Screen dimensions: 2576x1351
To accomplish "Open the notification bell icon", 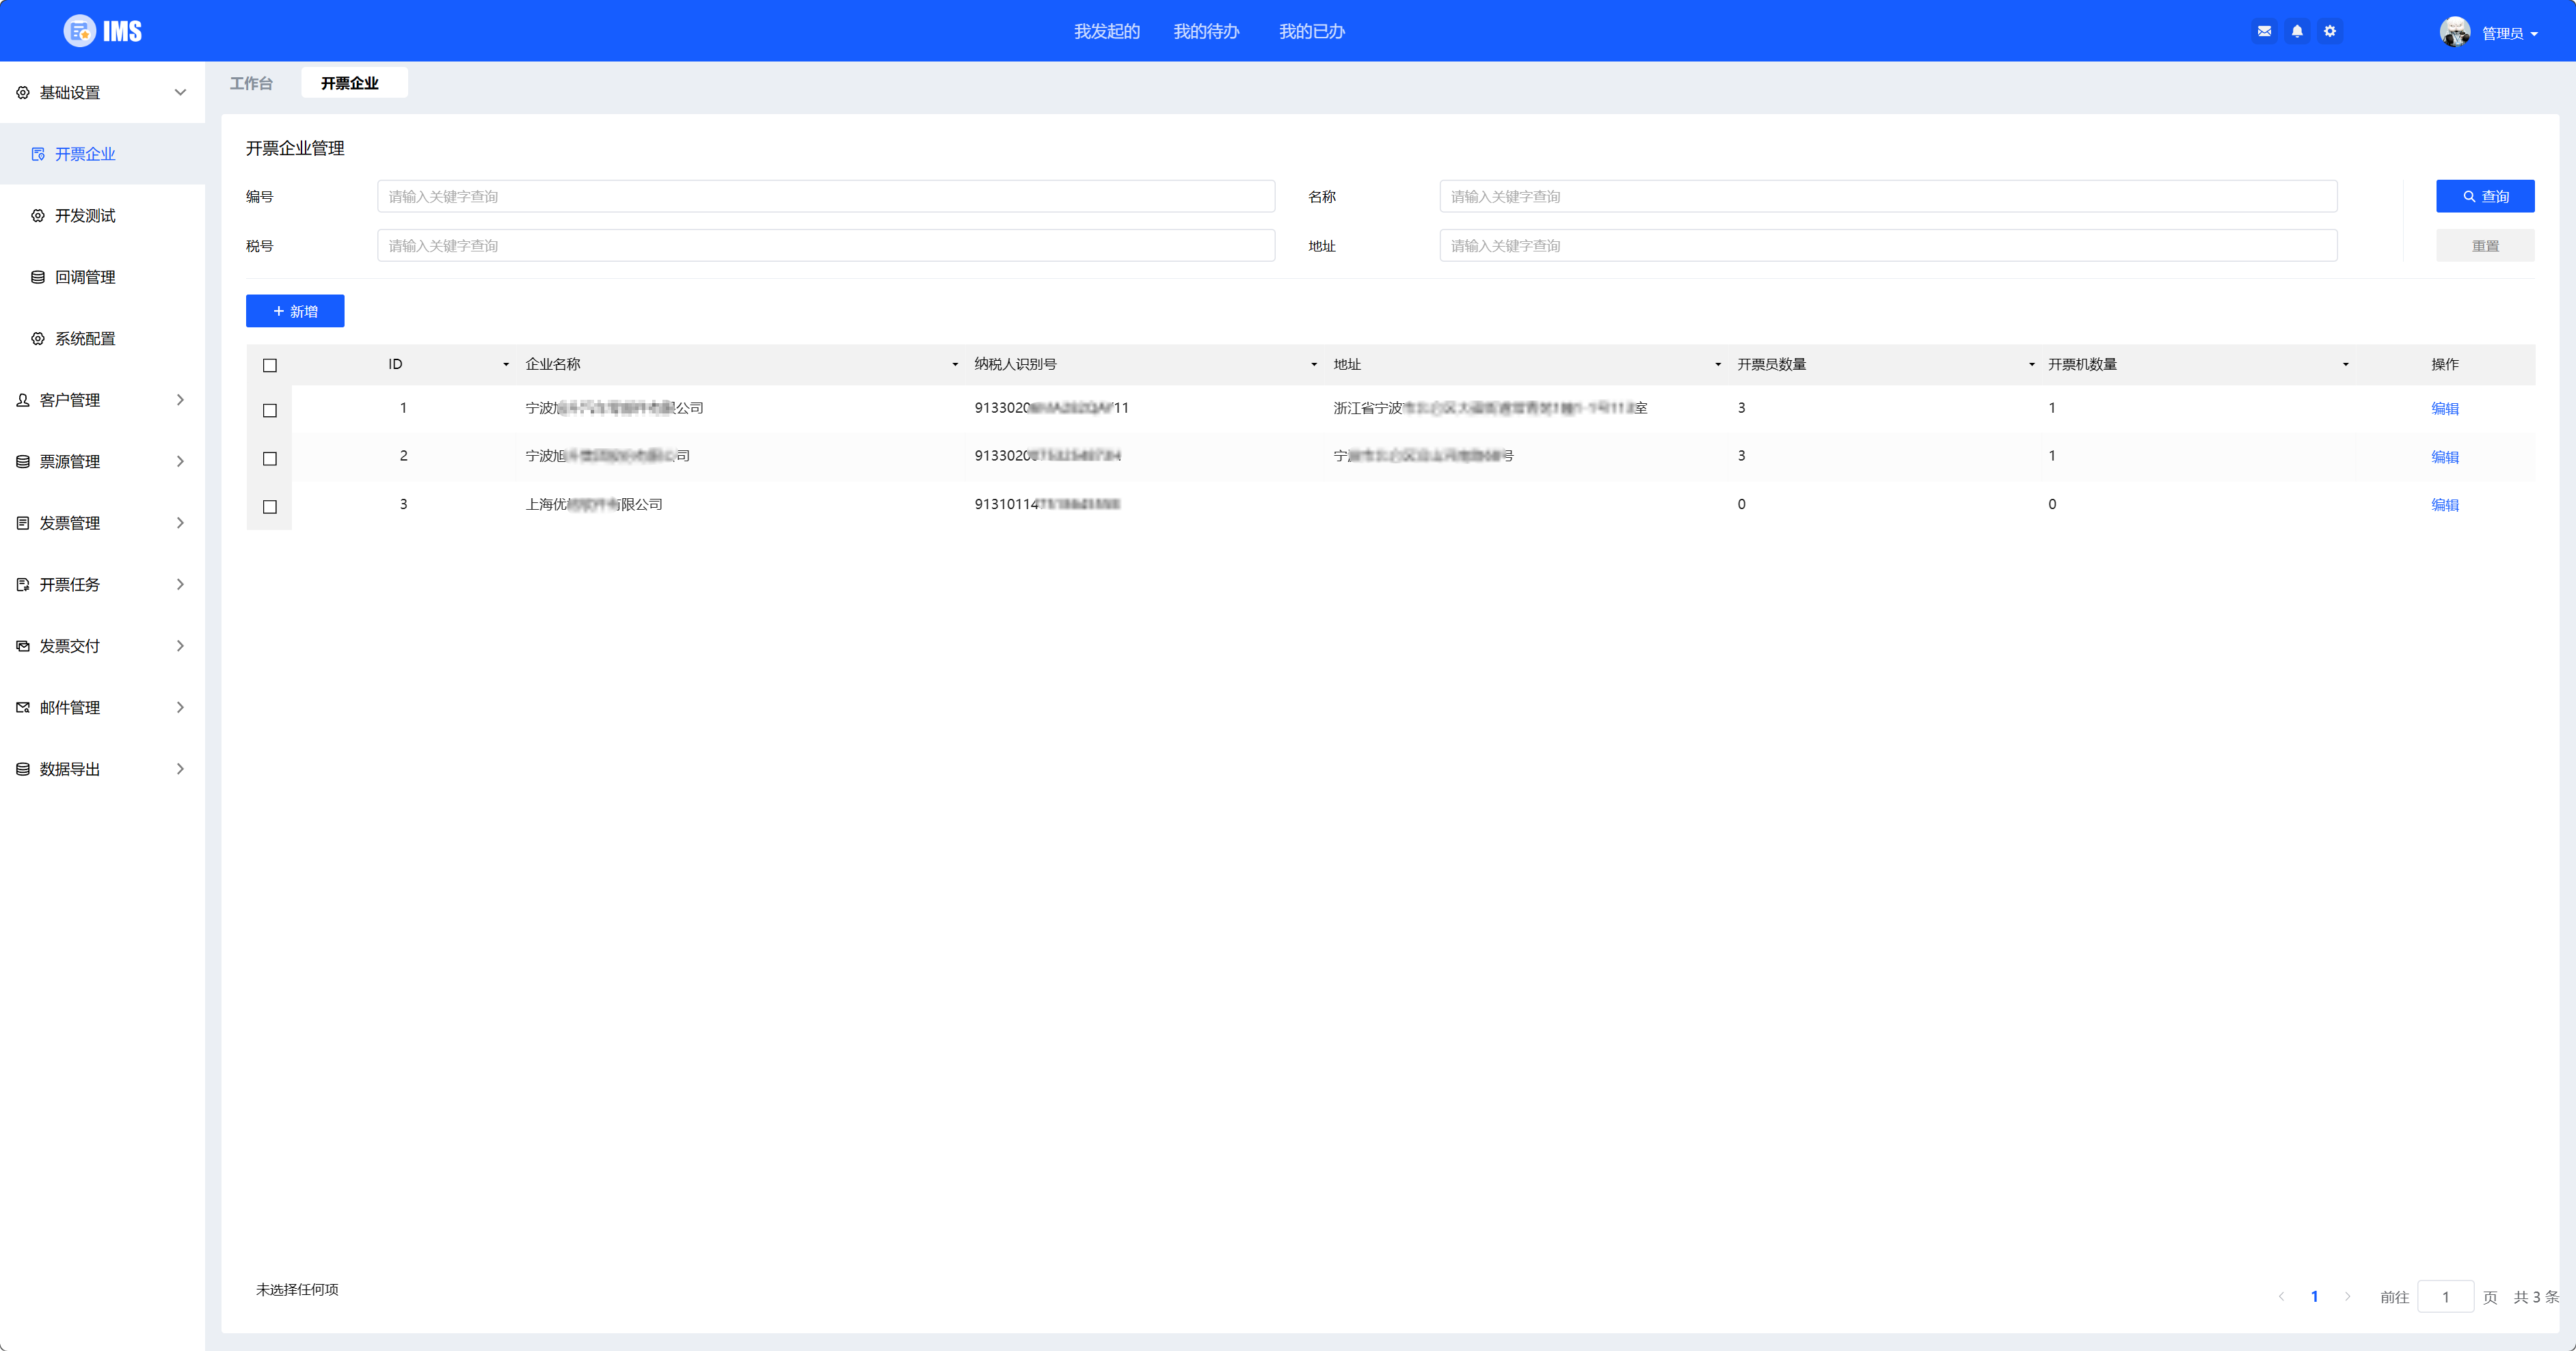I will (x=2297, y=31).
